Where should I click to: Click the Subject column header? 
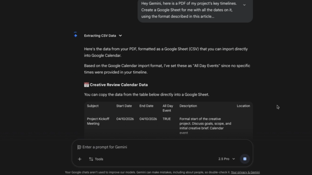pyautogui.click(x=93, y=106)
